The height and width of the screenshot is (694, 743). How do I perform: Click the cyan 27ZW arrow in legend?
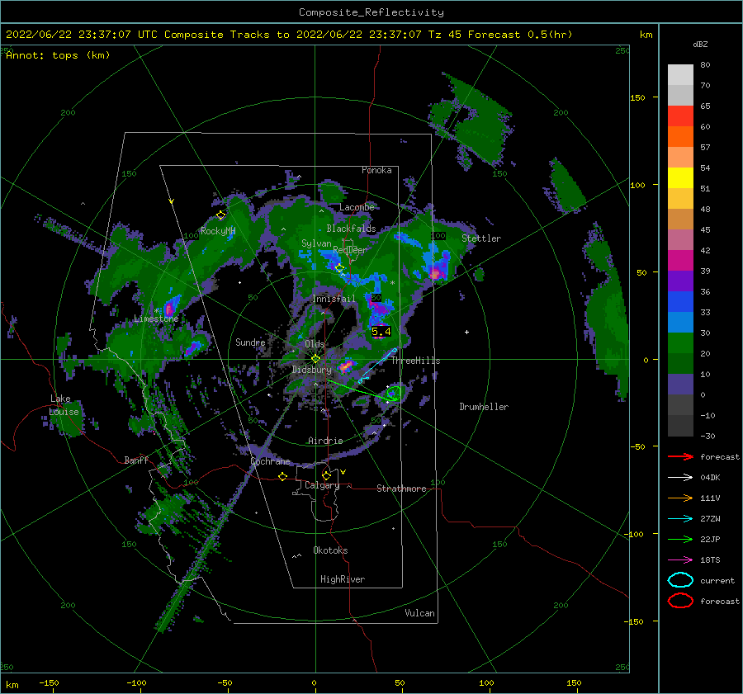pos(680,518)
